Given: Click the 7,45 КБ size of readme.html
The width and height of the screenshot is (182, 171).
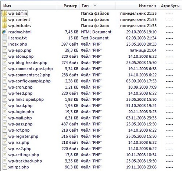Looking at the screenshot, I should (72, 32).
